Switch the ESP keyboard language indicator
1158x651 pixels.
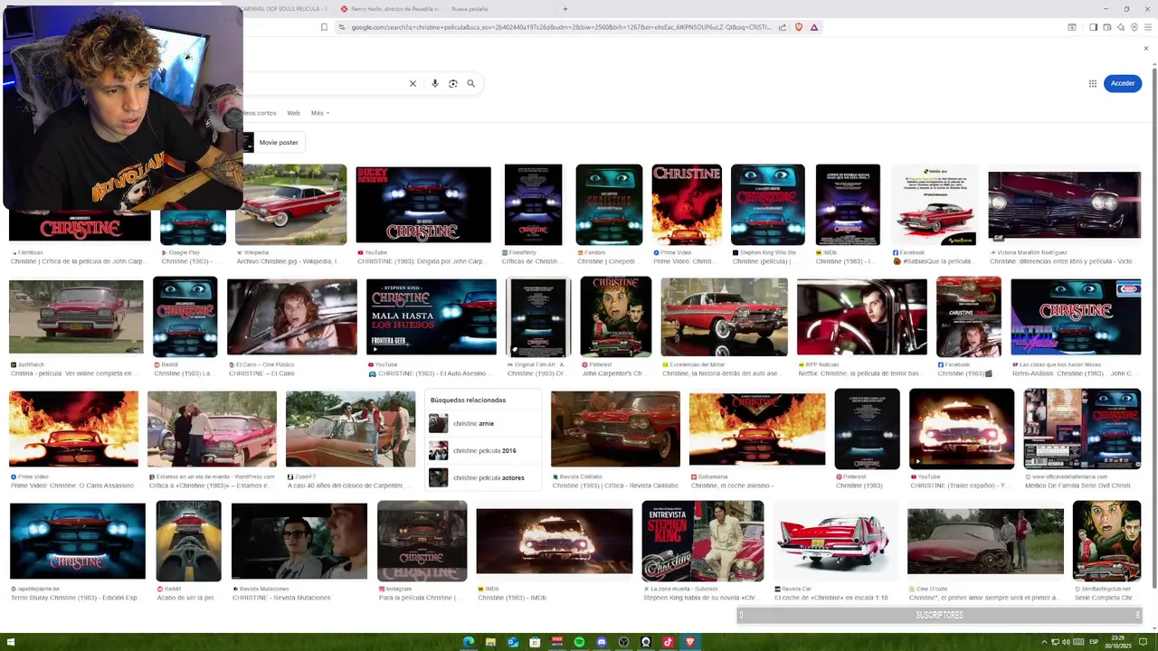tap(1094, 642)
